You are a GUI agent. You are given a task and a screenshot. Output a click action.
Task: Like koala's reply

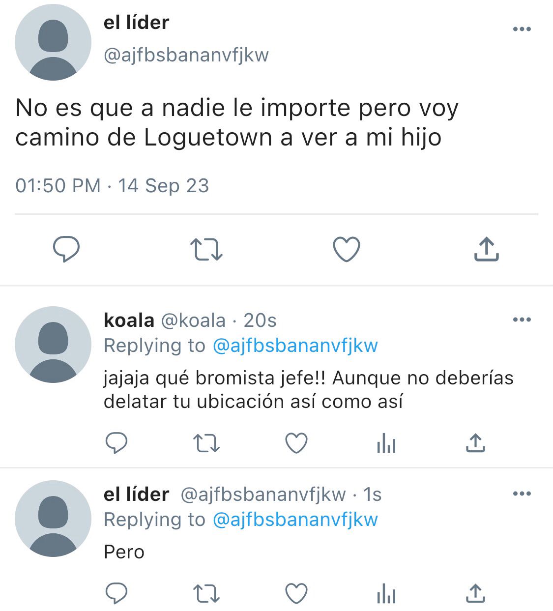296,443
